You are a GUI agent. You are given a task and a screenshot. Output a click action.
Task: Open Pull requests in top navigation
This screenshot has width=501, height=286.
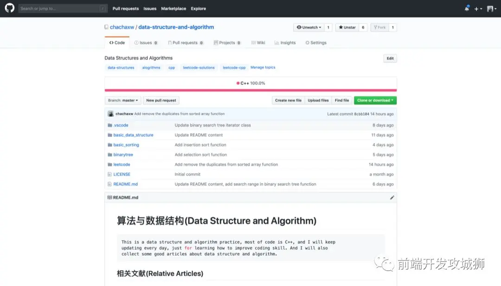coord(126,9)
